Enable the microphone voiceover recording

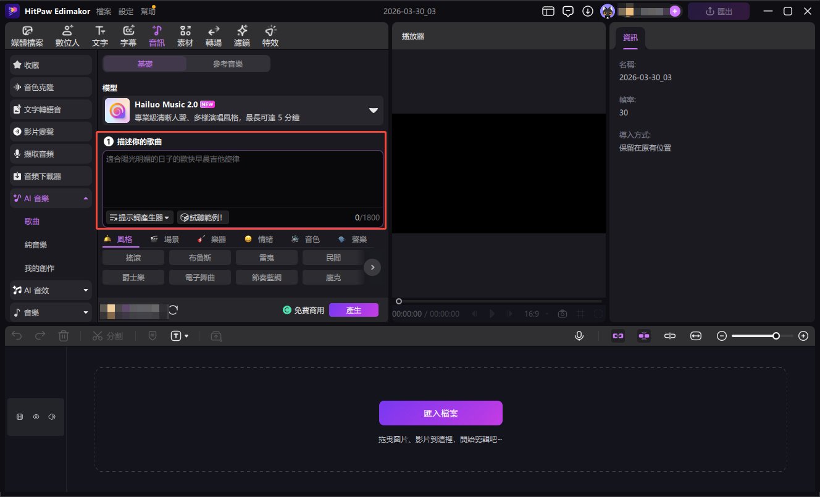[x=579, y=335]
